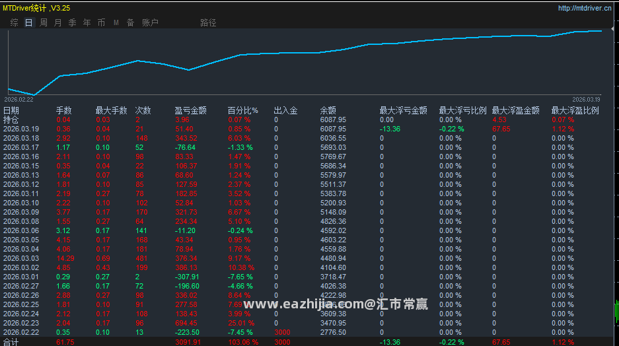
Task: Click total percentage 103.06 %
Action: tap(243, 342)
